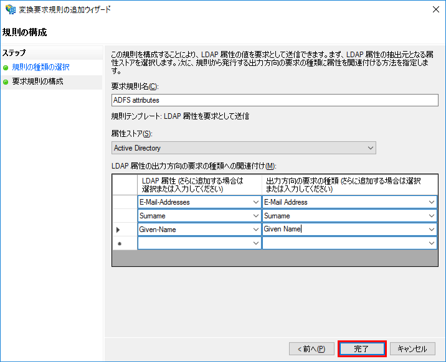
Task: Click the 要求規則名 text field
Action: 274,100
